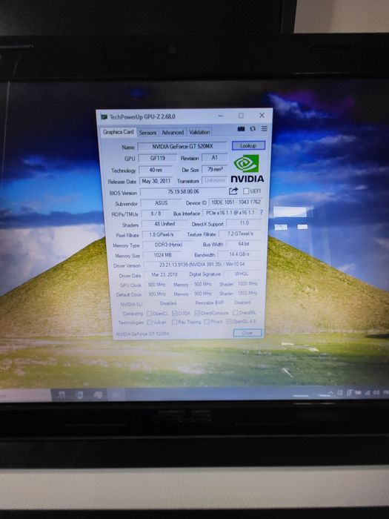Click the Driver Version 23.21.13.9135 field
Screen dimensions: 389x519
202,265
